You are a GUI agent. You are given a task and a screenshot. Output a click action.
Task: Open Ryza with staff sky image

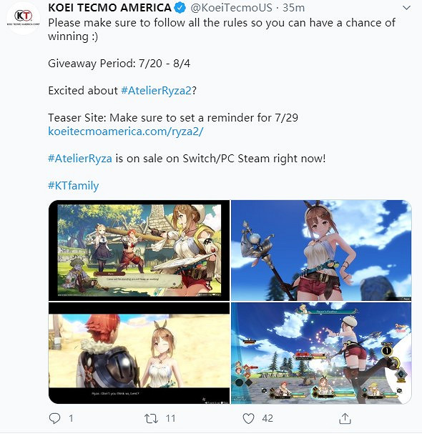[x=321, y=250]
